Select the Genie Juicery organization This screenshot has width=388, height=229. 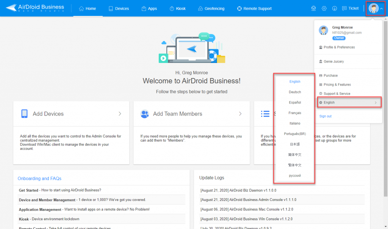pos(331,61)
